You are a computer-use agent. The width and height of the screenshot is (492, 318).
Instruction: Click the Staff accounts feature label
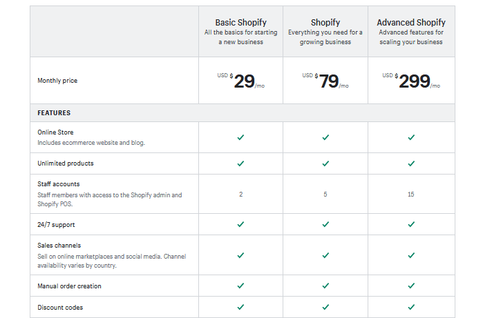click(59, 184)
